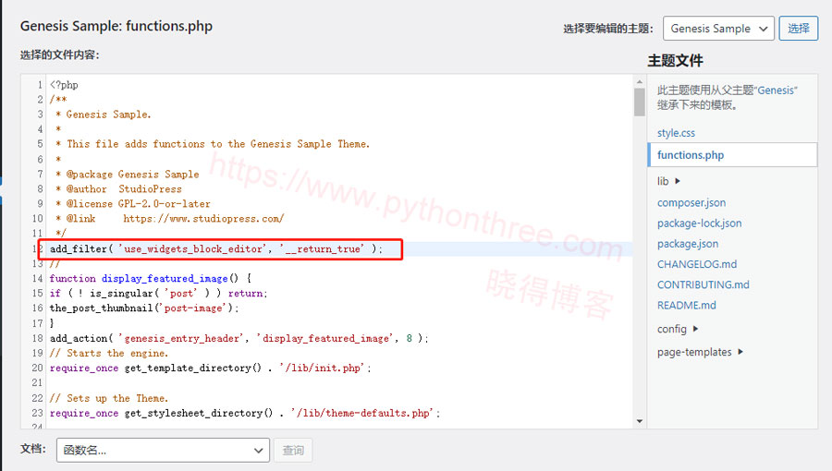Viewport: 832px width, 471px height.
Task: Open package-lock.json file
Action: tap(700, 223)
